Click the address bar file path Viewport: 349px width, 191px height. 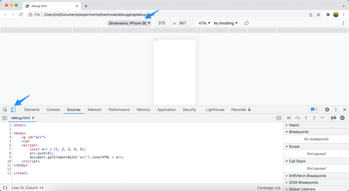click(99, 15)
